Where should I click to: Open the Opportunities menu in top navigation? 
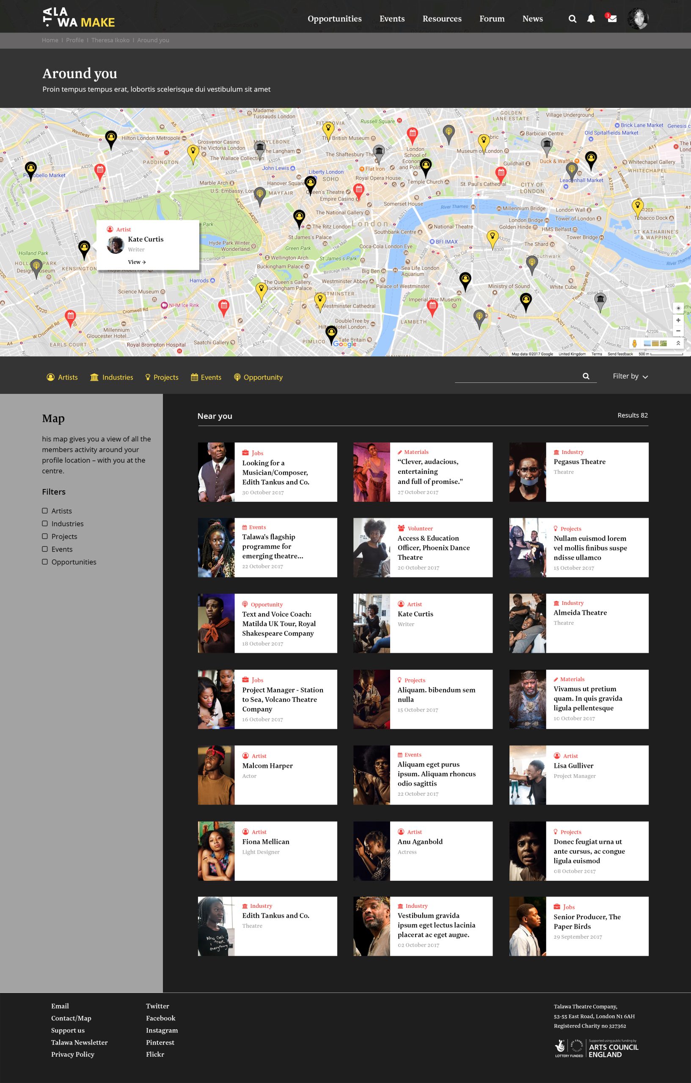335,19
